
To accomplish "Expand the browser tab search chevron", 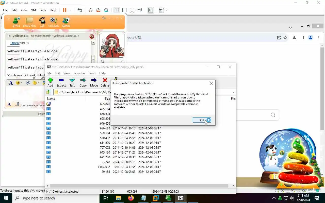I will click(290, 28).
